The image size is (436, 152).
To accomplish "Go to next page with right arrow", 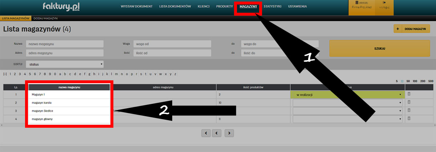I will click(229, 133).
